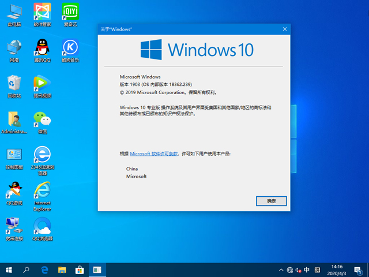Select the 微信 WeChat shortcut
Screen dimensions: 369x277
click(x=42, y=122)
